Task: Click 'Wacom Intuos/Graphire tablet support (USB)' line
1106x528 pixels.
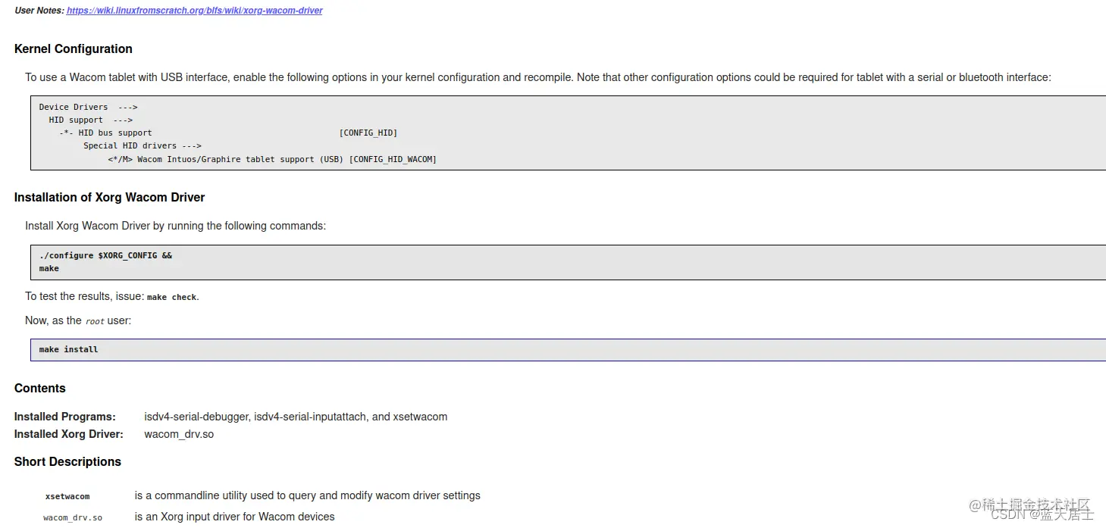Action: point(226,159)
